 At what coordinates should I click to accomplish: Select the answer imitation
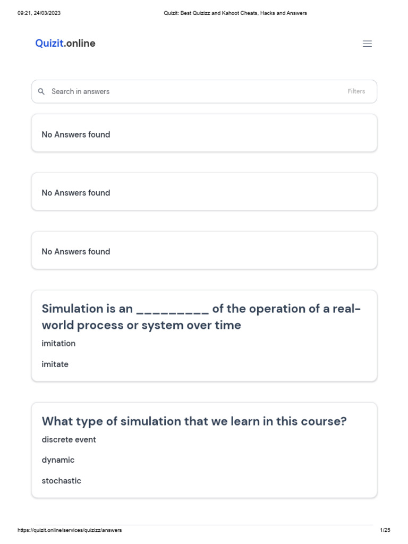click(58, 343)
